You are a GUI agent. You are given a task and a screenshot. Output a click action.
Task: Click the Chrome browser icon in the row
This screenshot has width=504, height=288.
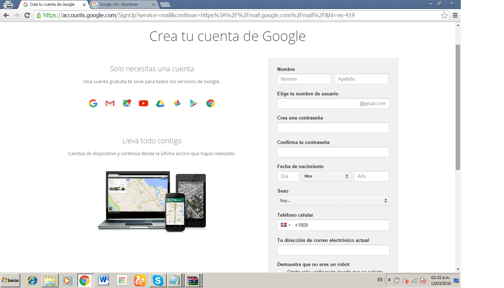210,103
